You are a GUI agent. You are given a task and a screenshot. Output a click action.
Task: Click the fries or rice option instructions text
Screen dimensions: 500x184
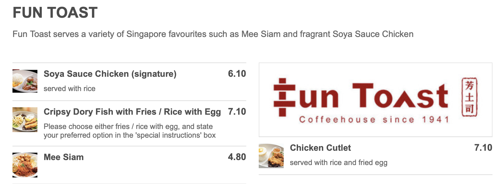point(130,131)
